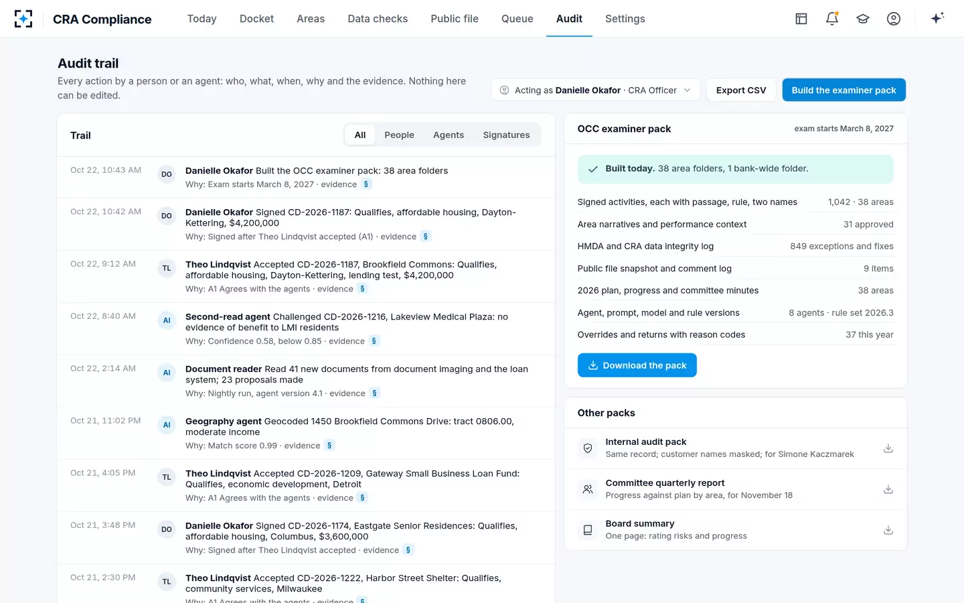The height and width of the screenshot is (603, 964).
Task: Select 'Overrides and returns with reason codes' row
Action: point(735,335)
